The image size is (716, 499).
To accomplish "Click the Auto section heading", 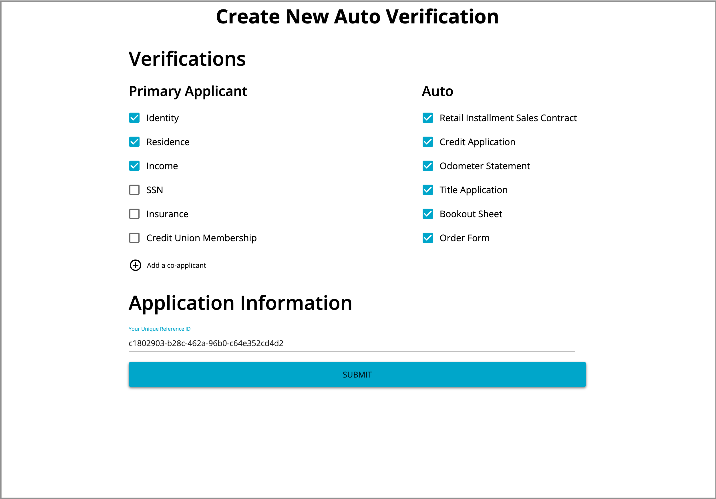I will click(x=437, y=91).
